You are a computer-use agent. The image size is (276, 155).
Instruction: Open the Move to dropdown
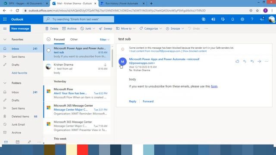(x=125, y=28)
